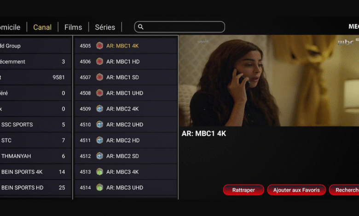Click the MBC3 4K channel logo icon

[x=99, y=172]
